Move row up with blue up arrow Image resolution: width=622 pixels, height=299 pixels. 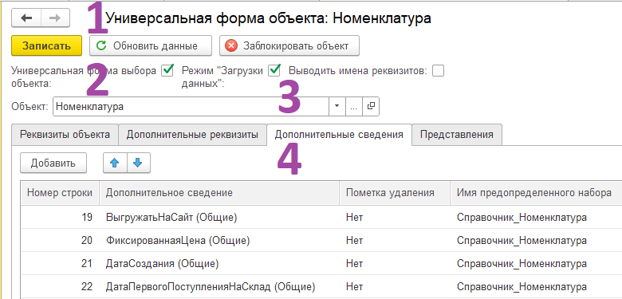click(115, 163)
